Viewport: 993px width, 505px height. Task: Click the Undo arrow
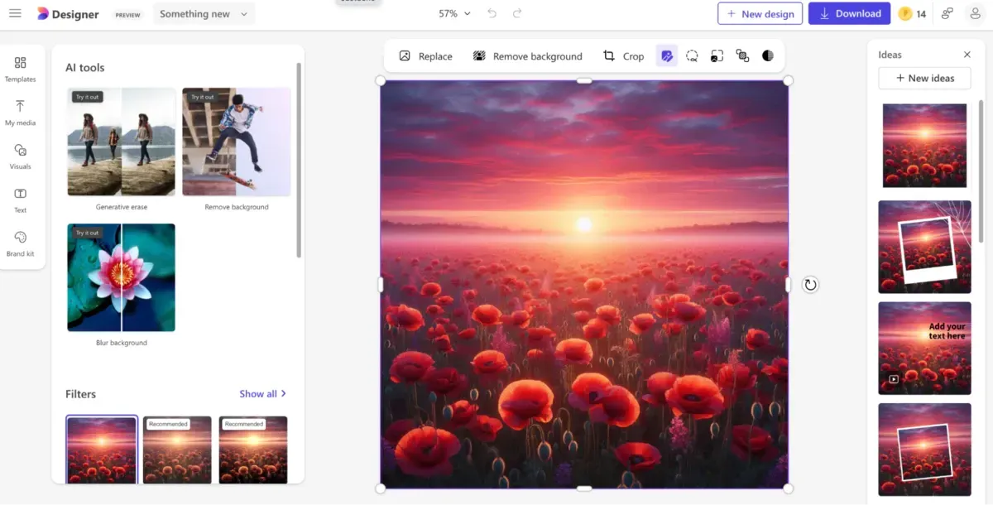pyautogui.click(x=492, y=13)
